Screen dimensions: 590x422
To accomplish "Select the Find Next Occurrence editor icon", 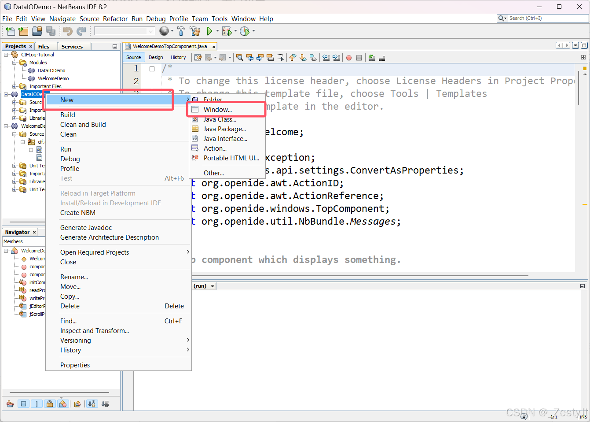I will (x=260, y=58).
